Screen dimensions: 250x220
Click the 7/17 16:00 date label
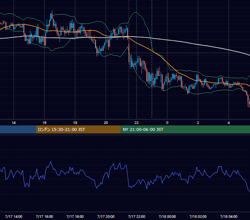click(x=44, y=216)
